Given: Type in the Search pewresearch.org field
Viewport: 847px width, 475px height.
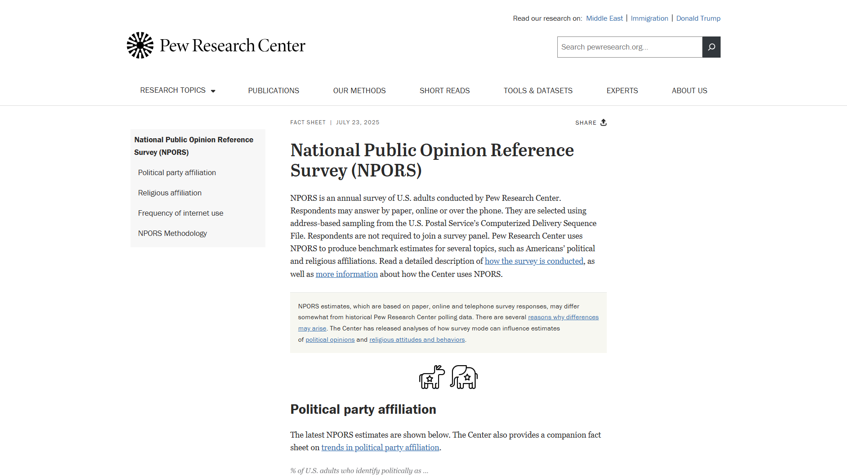Looking at the screenshot, I should [x=629, y=47].
